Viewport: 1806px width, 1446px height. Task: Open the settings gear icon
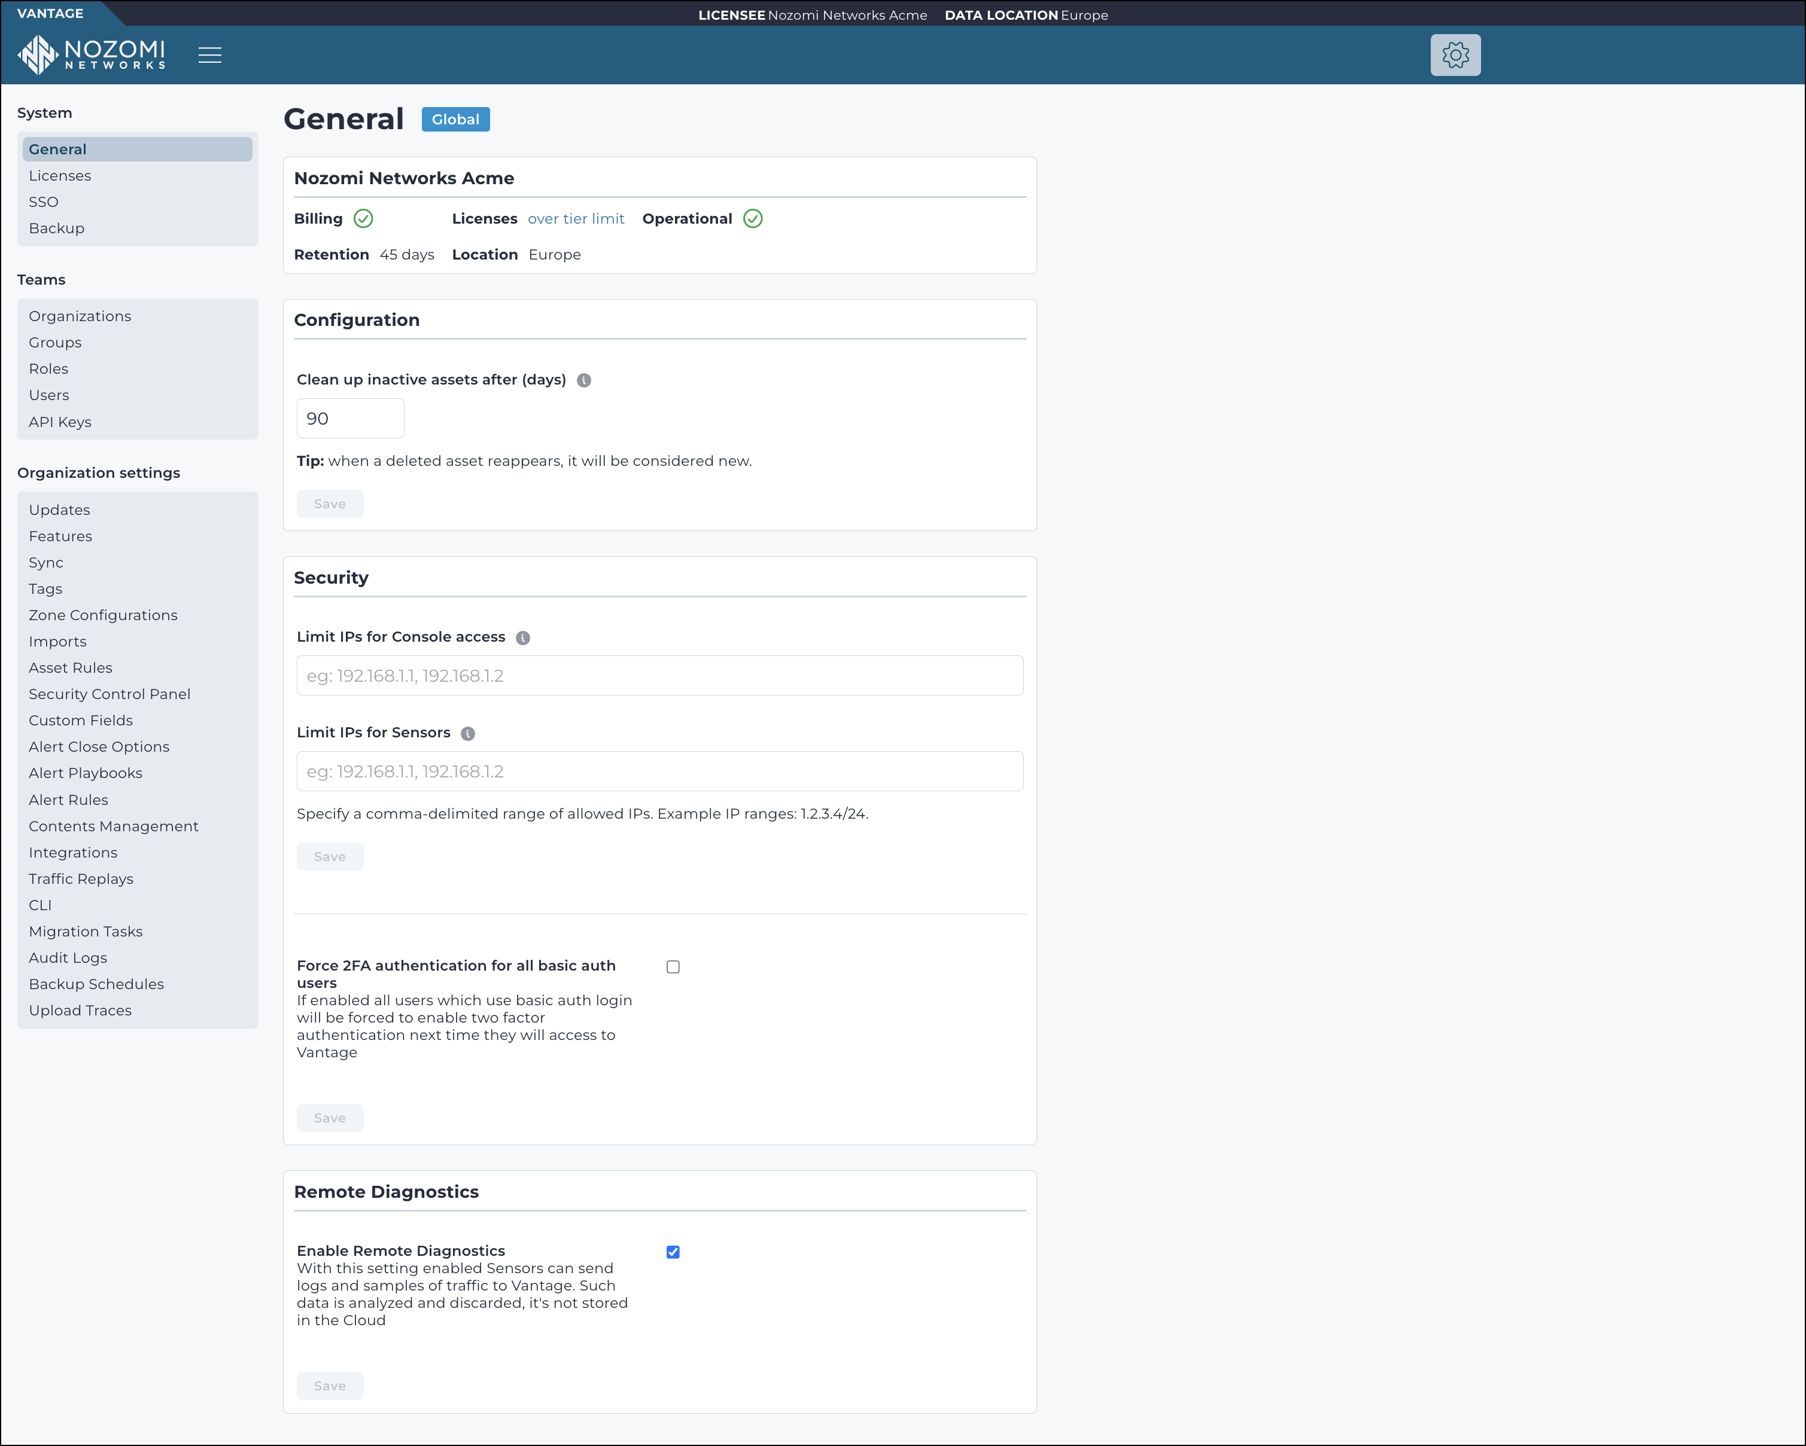pos(1455,55)
